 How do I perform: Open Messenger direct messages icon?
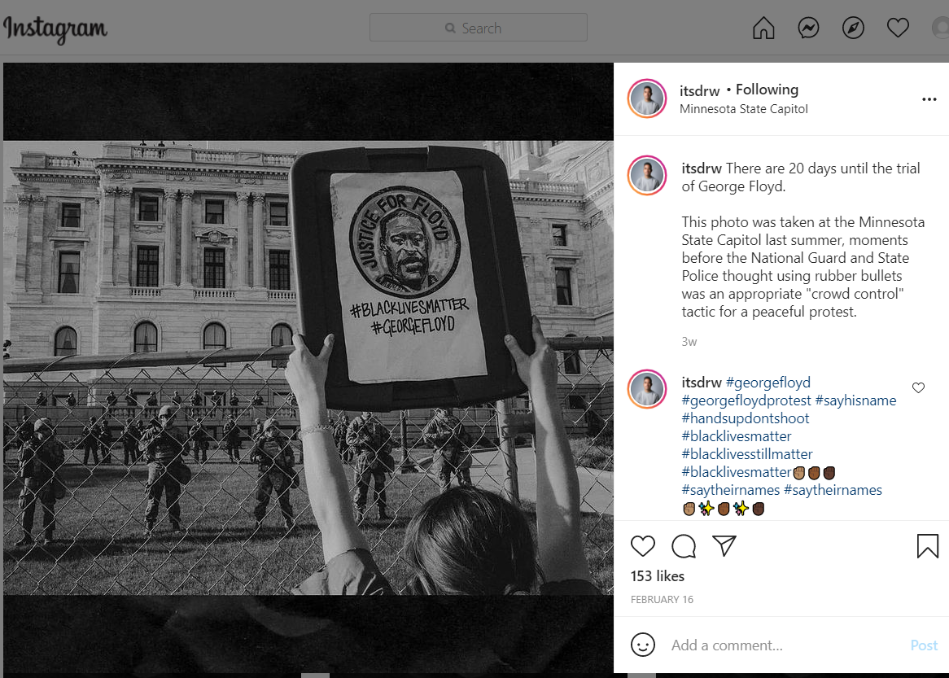(x=808, y=28)
